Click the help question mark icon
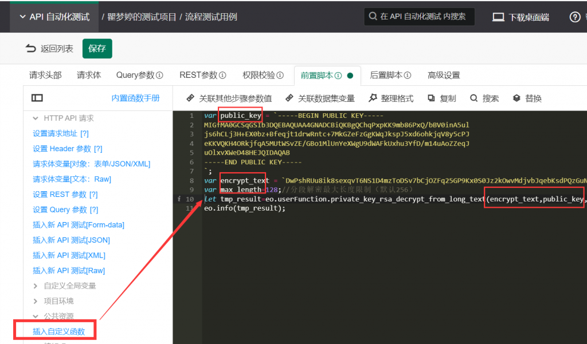This screenshot has height=344, width=587. (x=574, y=17)
